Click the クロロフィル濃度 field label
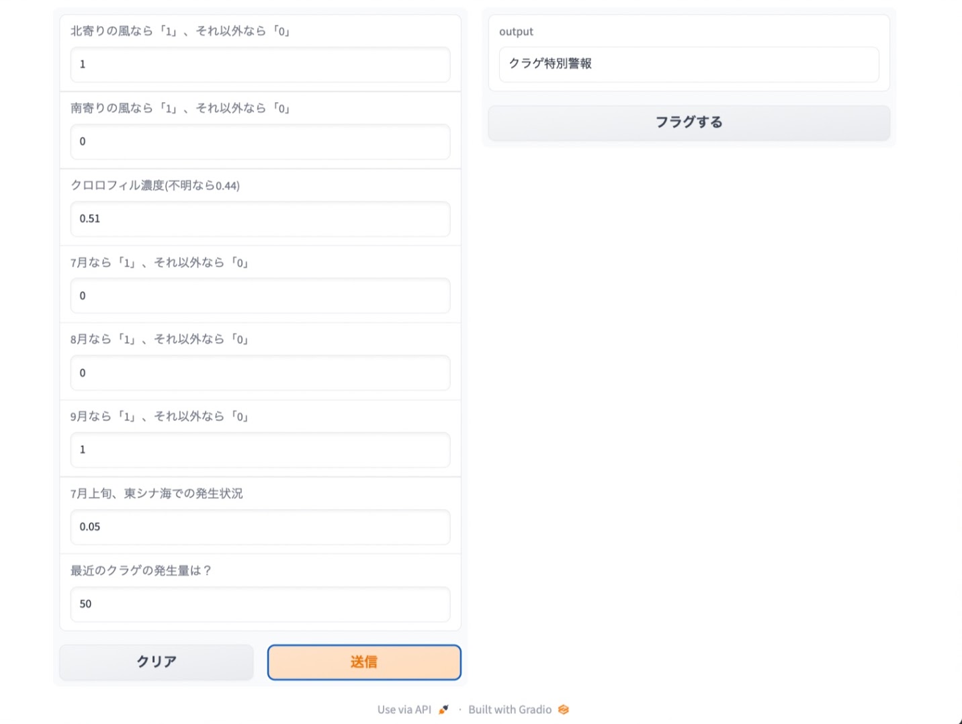This screenshot has height=724, width=962. click(x=156, y=185)
